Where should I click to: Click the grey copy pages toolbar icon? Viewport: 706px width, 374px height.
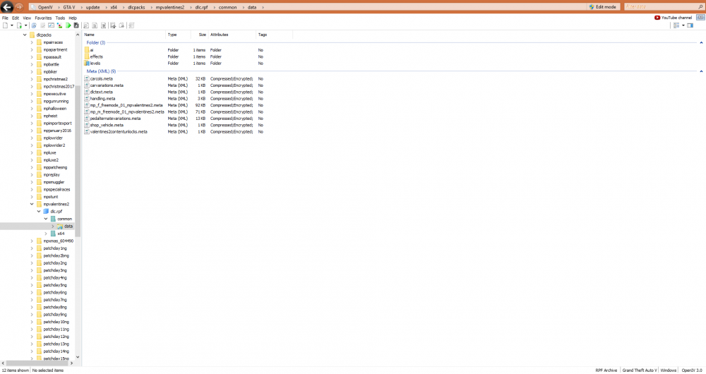tap(95, 25)
